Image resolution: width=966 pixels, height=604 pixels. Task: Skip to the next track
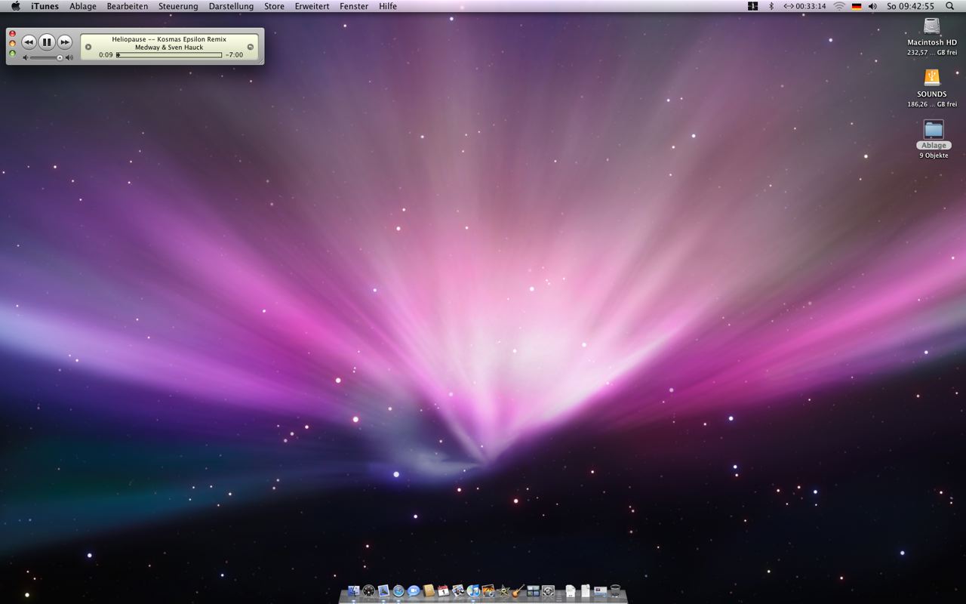65,42
